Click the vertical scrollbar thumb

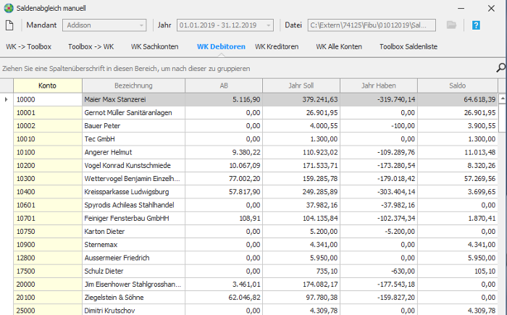click(x=503, y=118)
